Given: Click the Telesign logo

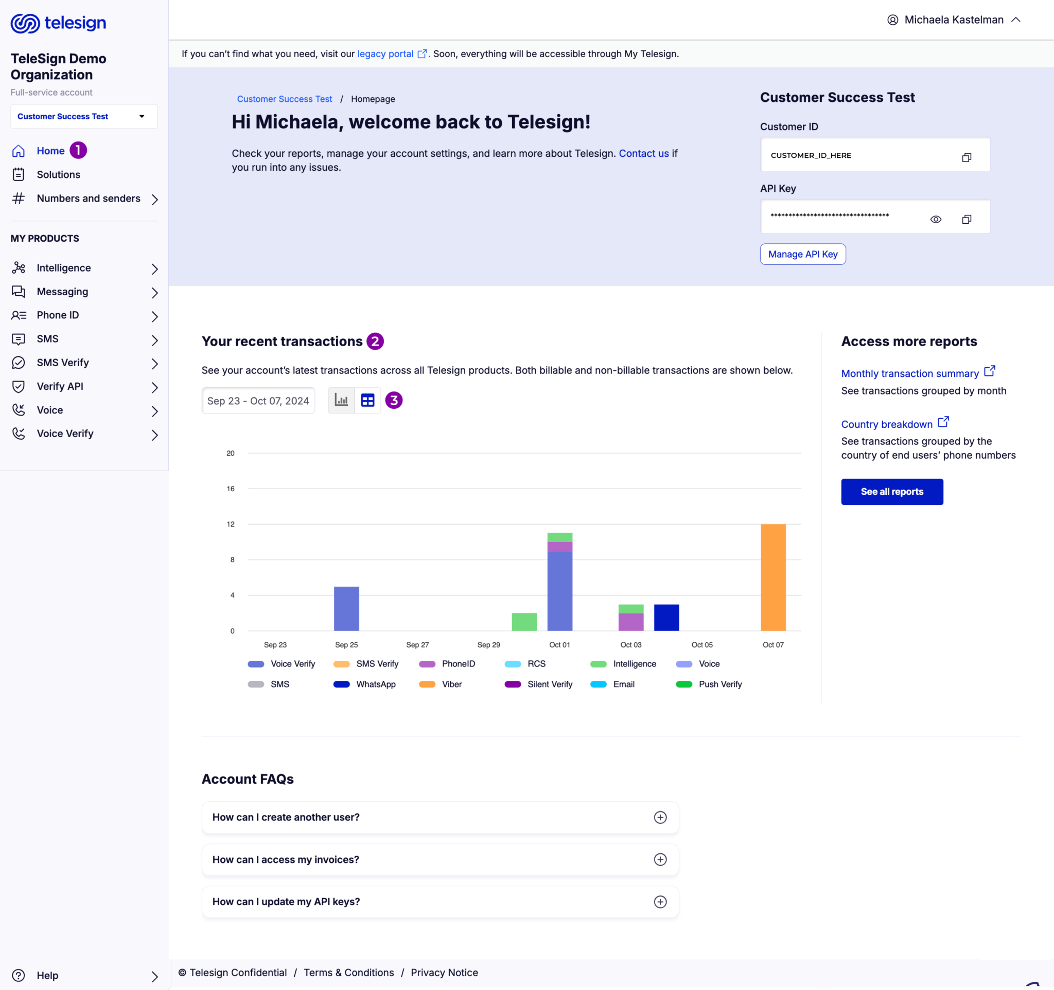Looking at the screenshot, I should click(58, 23).
